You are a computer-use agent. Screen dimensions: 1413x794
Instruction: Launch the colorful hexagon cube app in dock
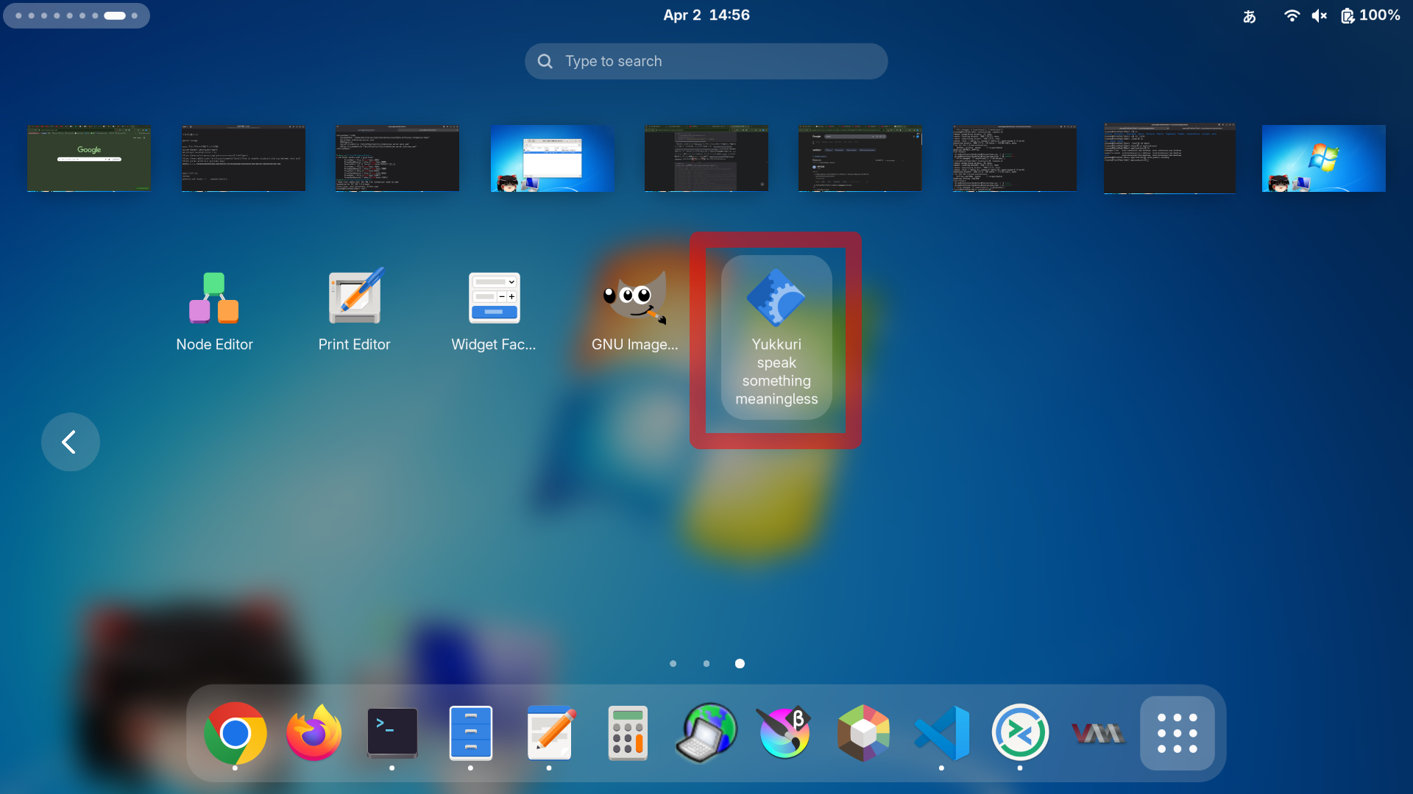click(x=863, y=733)
